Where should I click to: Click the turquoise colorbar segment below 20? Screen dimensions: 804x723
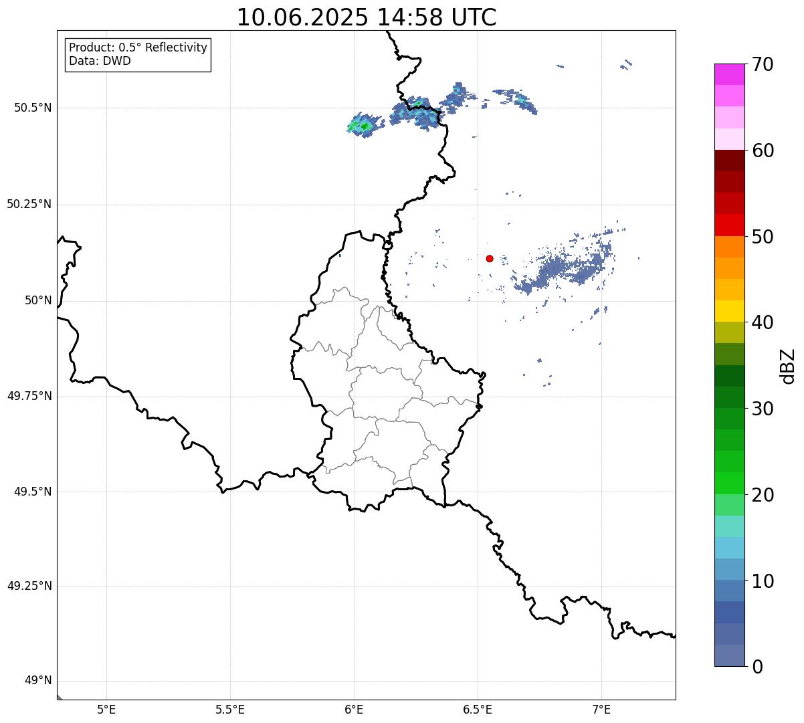coord(730,526)
